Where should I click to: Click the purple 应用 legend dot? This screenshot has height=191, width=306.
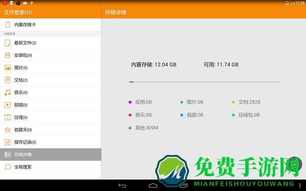coord(130,102)
